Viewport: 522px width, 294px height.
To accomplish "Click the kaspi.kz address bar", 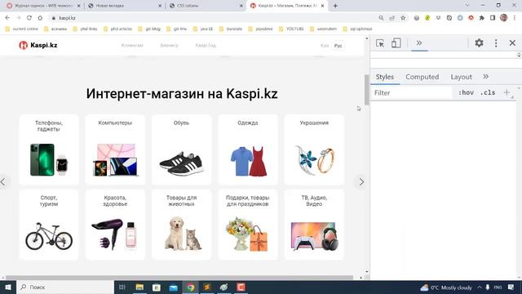I will click(213, 18).
